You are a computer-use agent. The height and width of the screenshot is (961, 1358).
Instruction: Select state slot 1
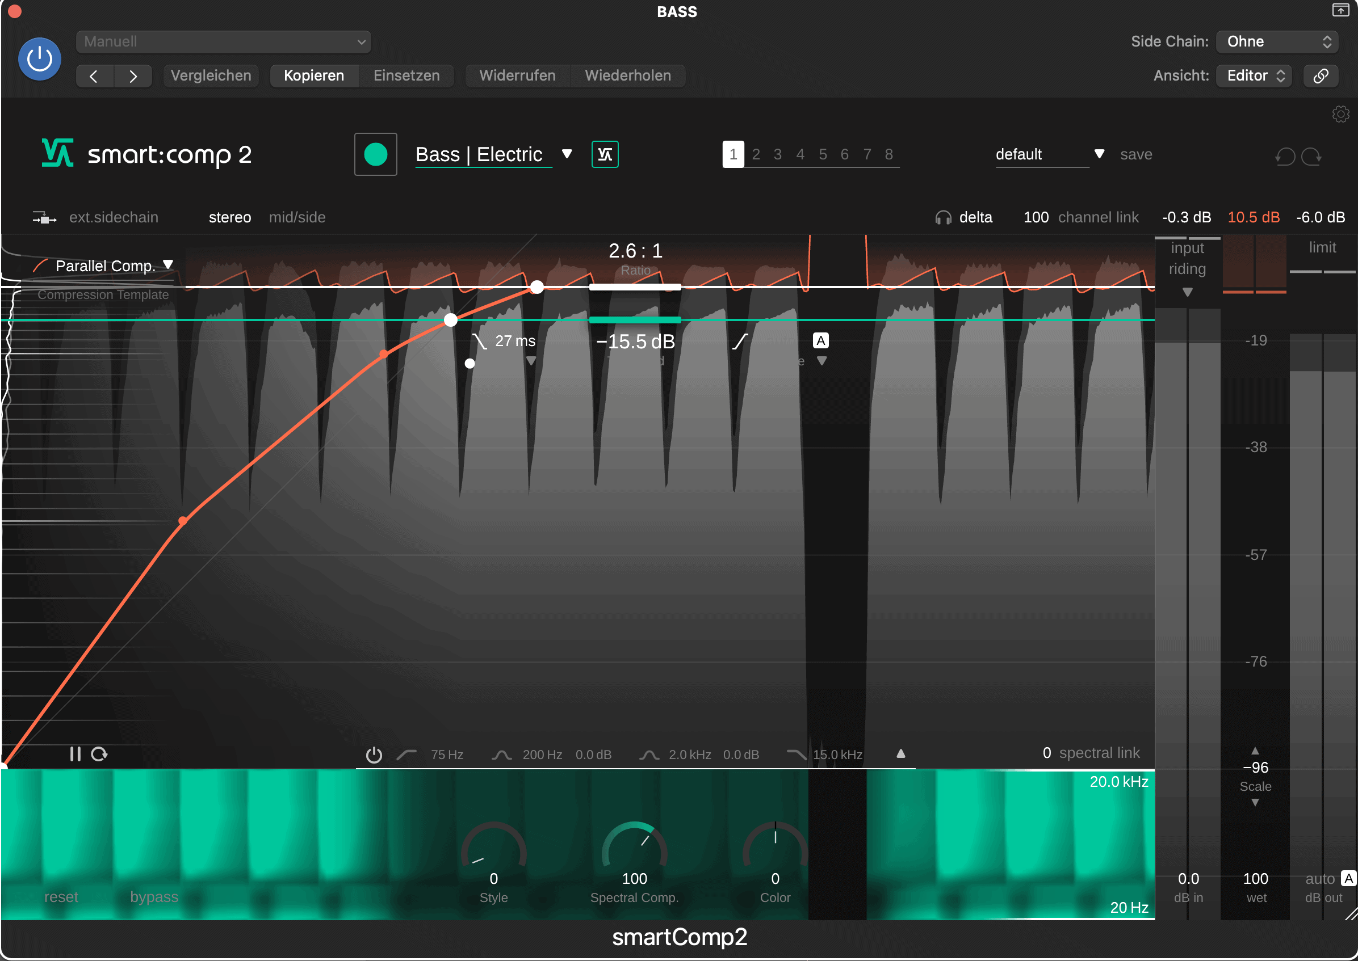tap(733, 154)
